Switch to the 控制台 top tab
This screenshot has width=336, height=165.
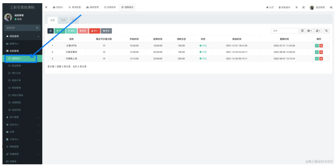[x=58, y=7]
